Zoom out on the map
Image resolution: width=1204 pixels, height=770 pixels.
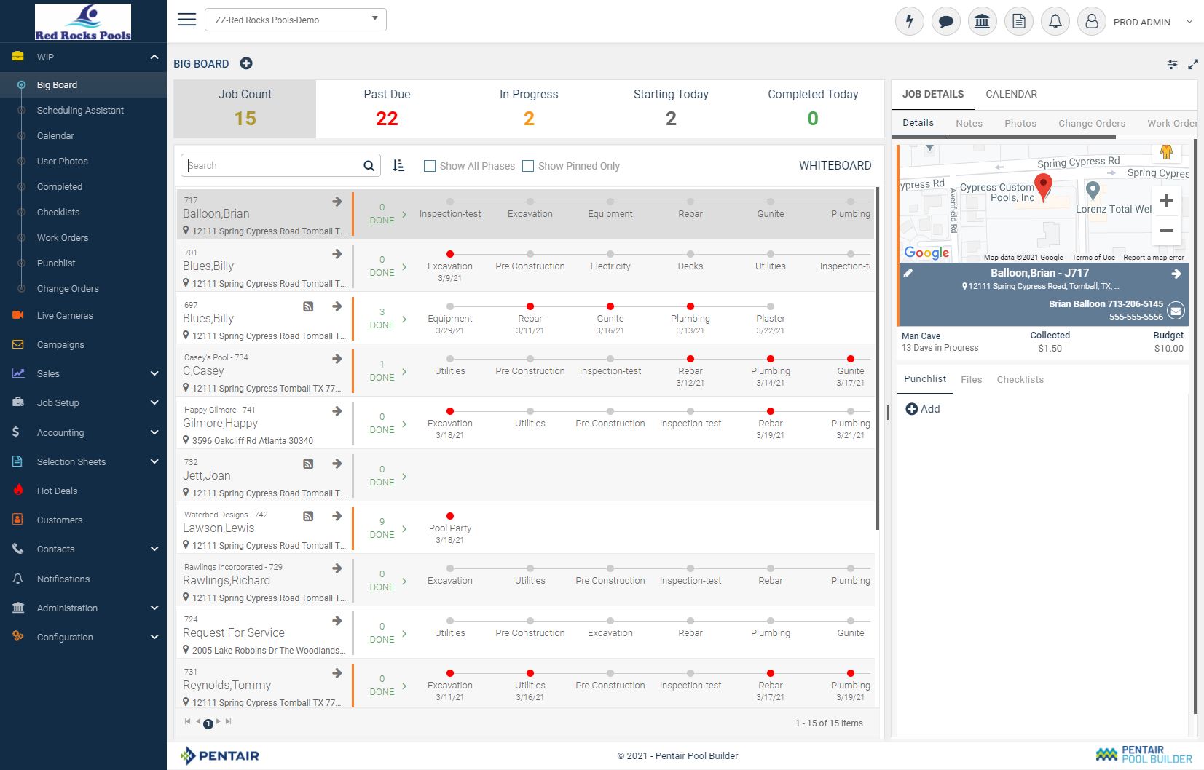[x=1166, y=231]
